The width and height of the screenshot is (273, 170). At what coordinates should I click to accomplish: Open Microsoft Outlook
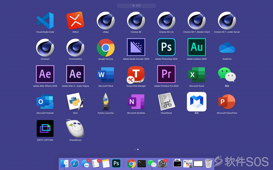click(x=45, y=102)
